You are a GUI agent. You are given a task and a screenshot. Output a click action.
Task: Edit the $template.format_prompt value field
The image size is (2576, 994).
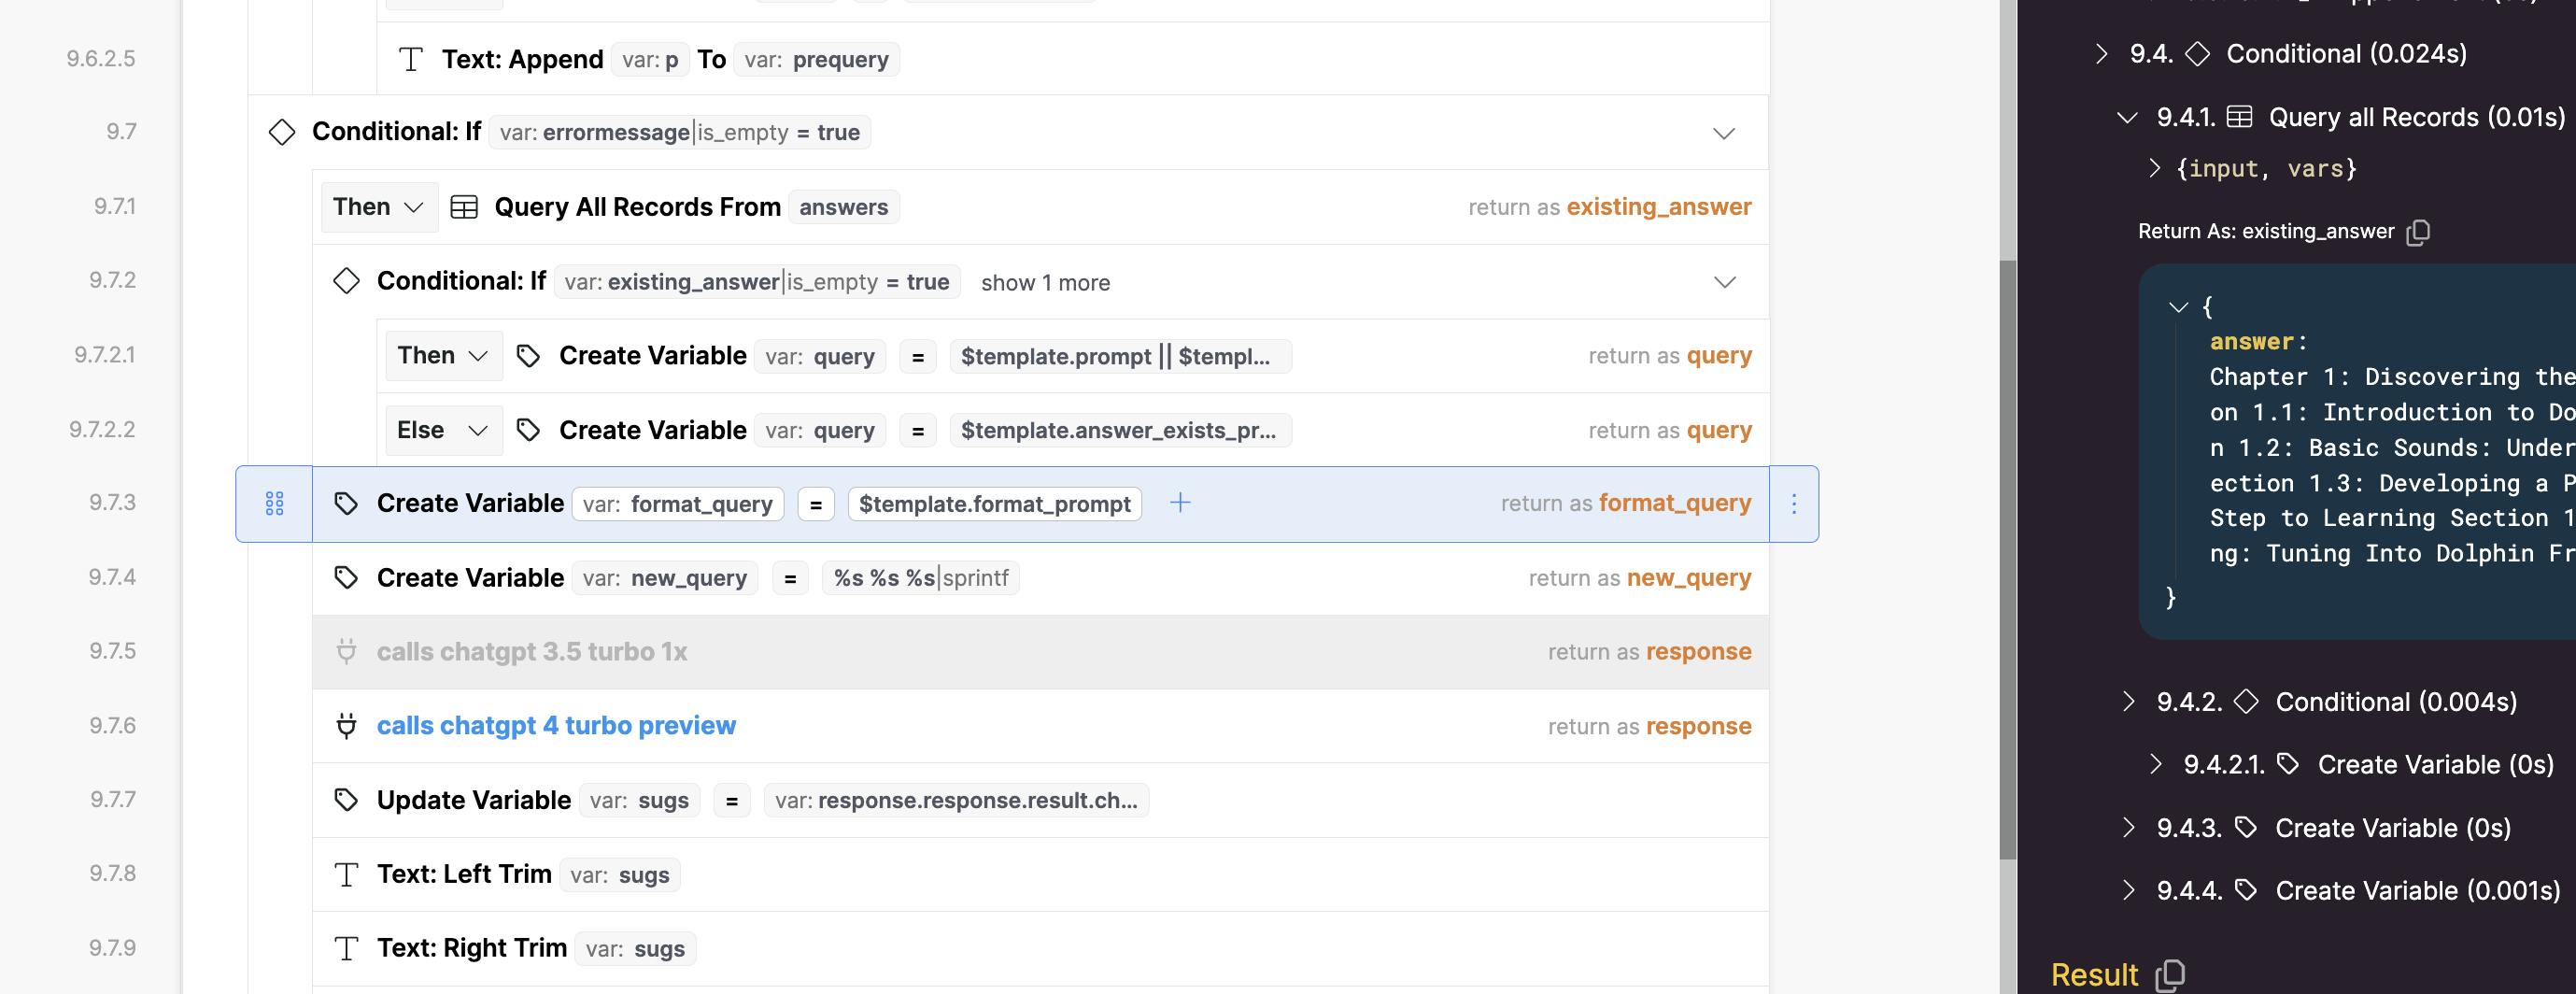point(994,504)
